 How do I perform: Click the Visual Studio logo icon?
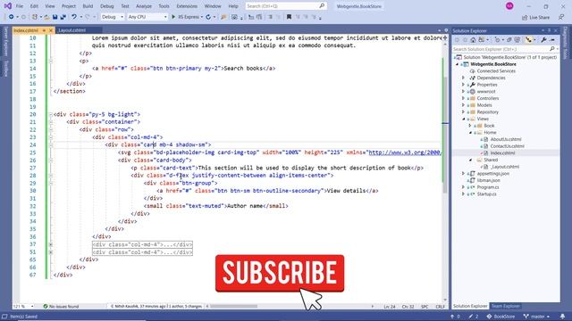click(x=8, y=6)
